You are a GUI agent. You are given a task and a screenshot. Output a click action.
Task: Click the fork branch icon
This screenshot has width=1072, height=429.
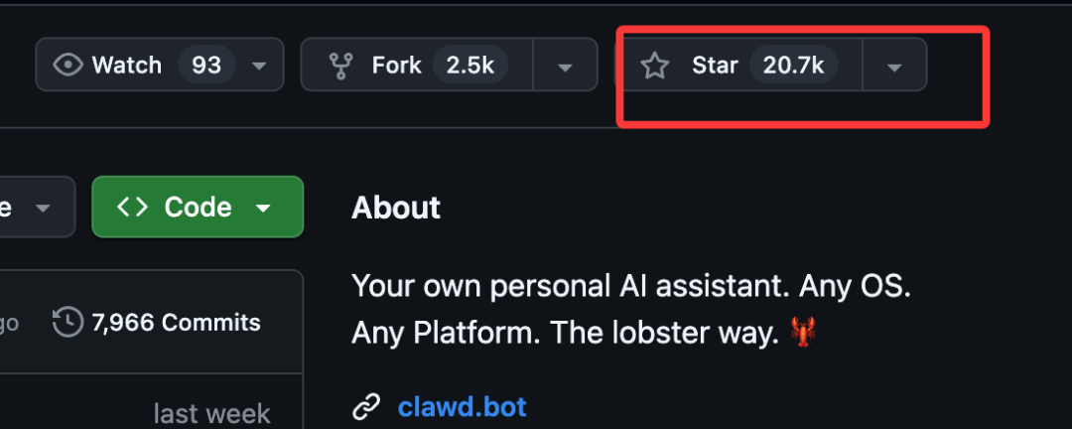[x=341, y=66]
